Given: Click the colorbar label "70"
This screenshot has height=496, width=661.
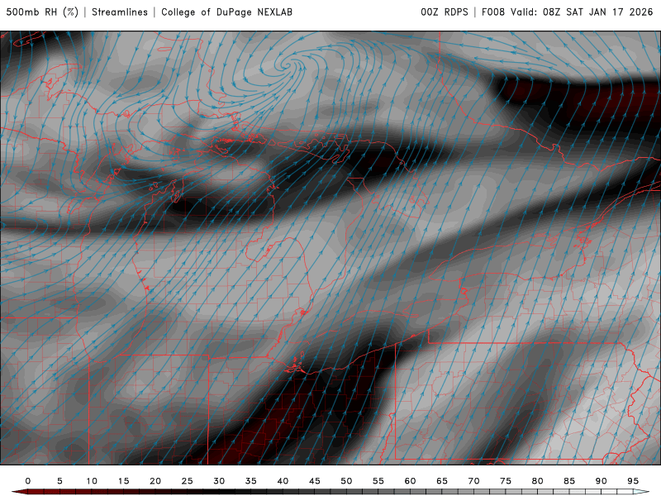Looking at the screenshot, I should click(473, 481).
